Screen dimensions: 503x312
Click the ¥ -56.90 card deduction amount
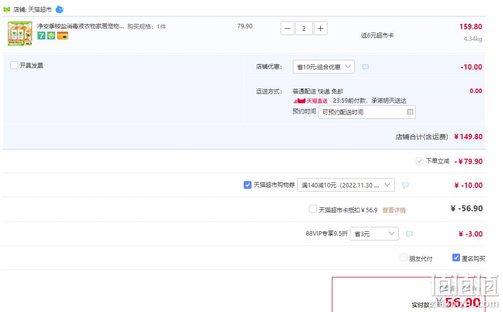click(466, 208)
